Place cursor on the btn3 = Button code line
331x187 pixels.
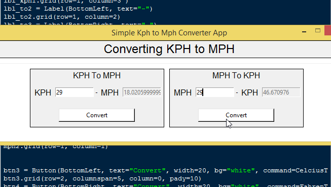(x=165, y=170)
